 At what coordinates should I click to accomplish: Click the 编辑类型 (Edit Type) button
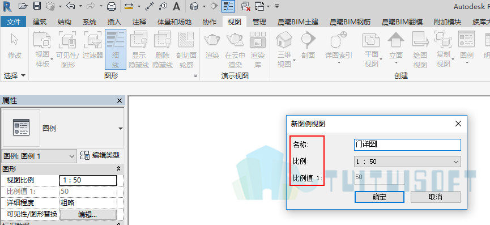[x=100, y=155]
